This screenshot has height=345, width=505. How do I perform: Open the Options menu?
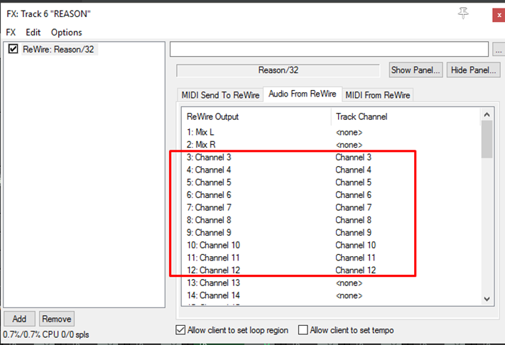coord(66,32)
